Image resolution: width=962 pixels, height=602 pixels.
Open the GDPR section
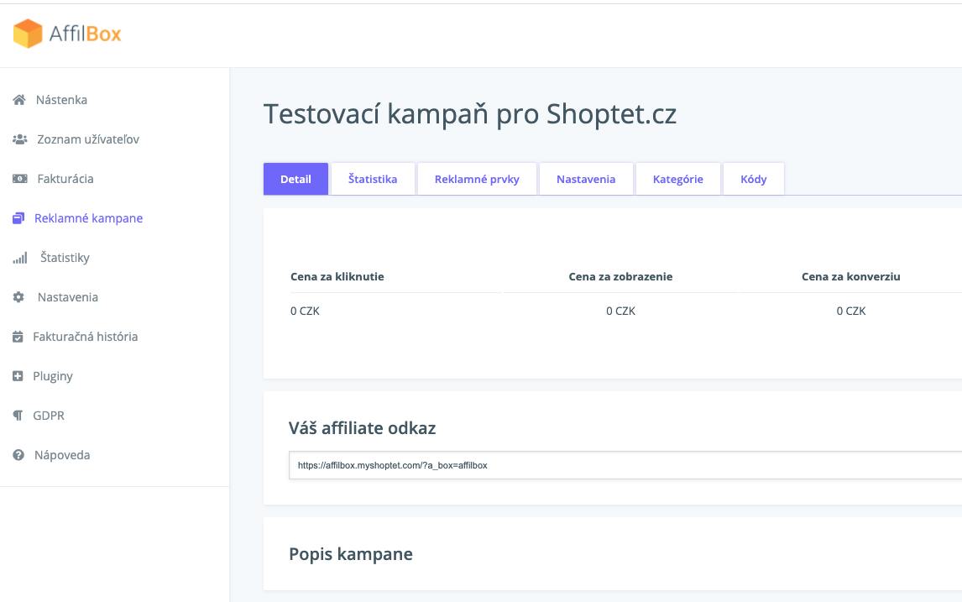tap(49, 416)
